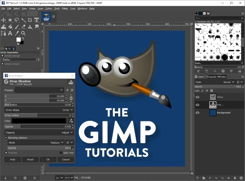245x181 pixels.
Task: Select the Fuzzy Select magic wand tool
Action: pyautogui.click(x=23, y=20)
